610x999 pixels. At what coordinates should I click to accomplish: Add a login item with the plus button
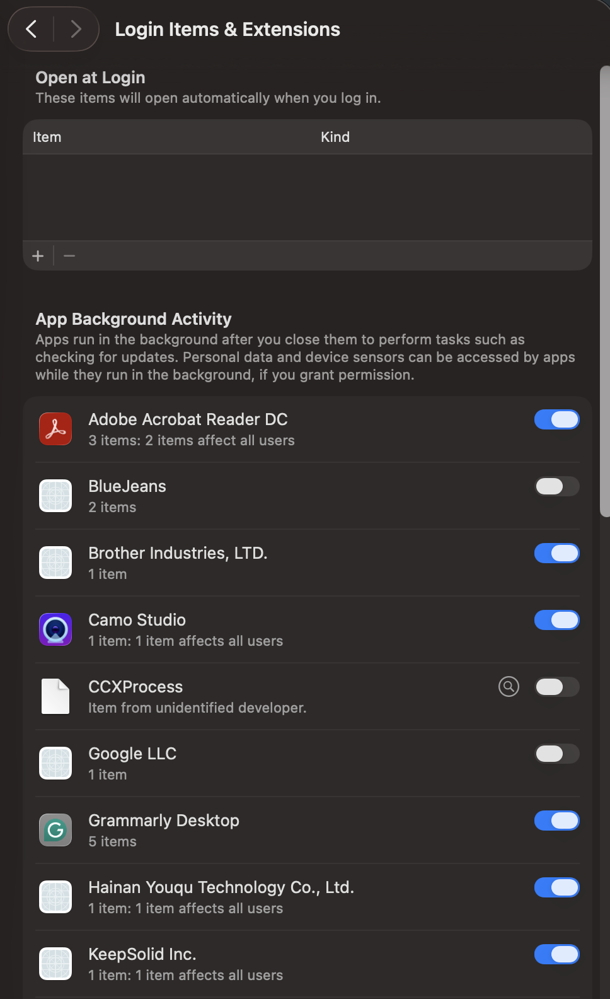(x=38, y=256)
